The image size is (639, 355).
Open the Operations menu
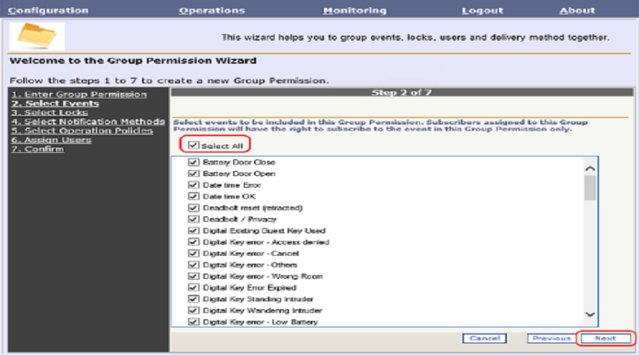coord(212,10)
